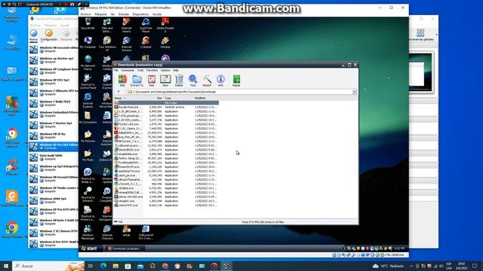Click CCleaner icon on XP desktop
The width and height of the screenshot is (483, 271).
[x=146, y=42]
